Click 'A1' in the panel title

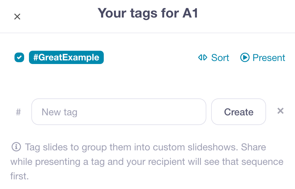point(189,13)
